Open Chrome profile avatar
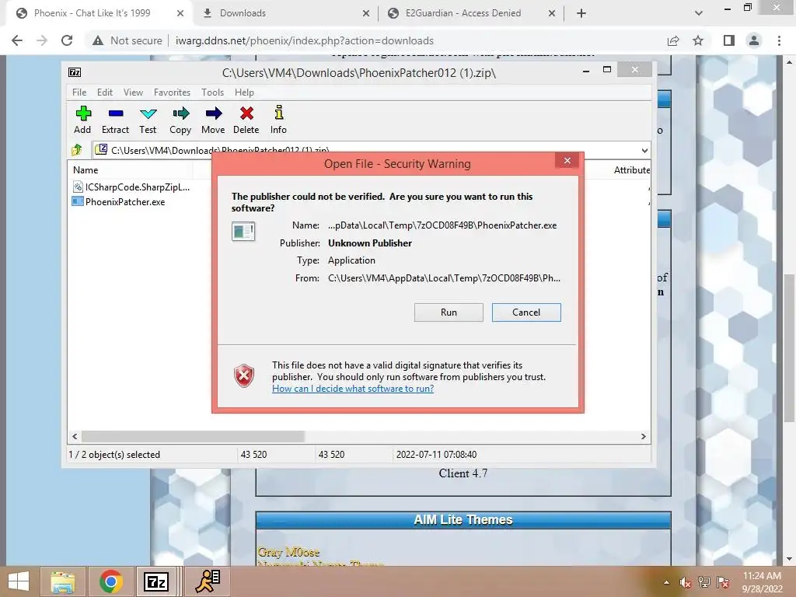796x597 pixels. (754, 40)
